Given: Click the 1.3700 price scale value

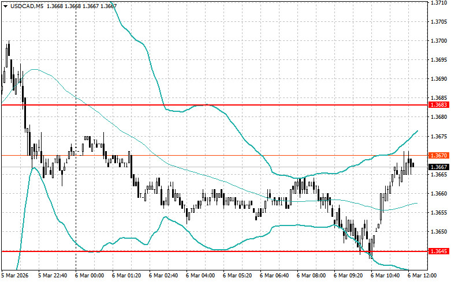Looking at the screenshot, I should point(439,41).
